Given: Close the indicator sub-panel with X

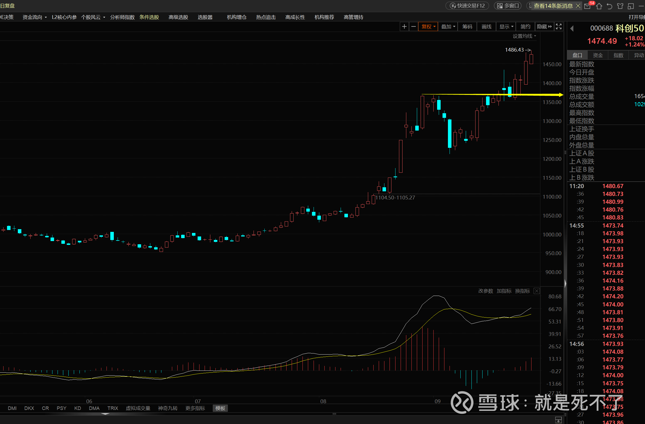Looking at the screenshot, I should point(536,291).
